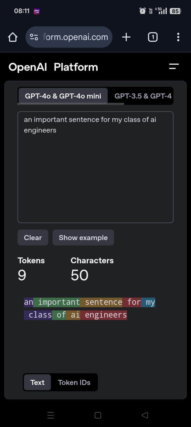Screen dimensions: 191x427
Task: Tap the Android home square icon
Action: pyautogui.click(x=98, y=415)
